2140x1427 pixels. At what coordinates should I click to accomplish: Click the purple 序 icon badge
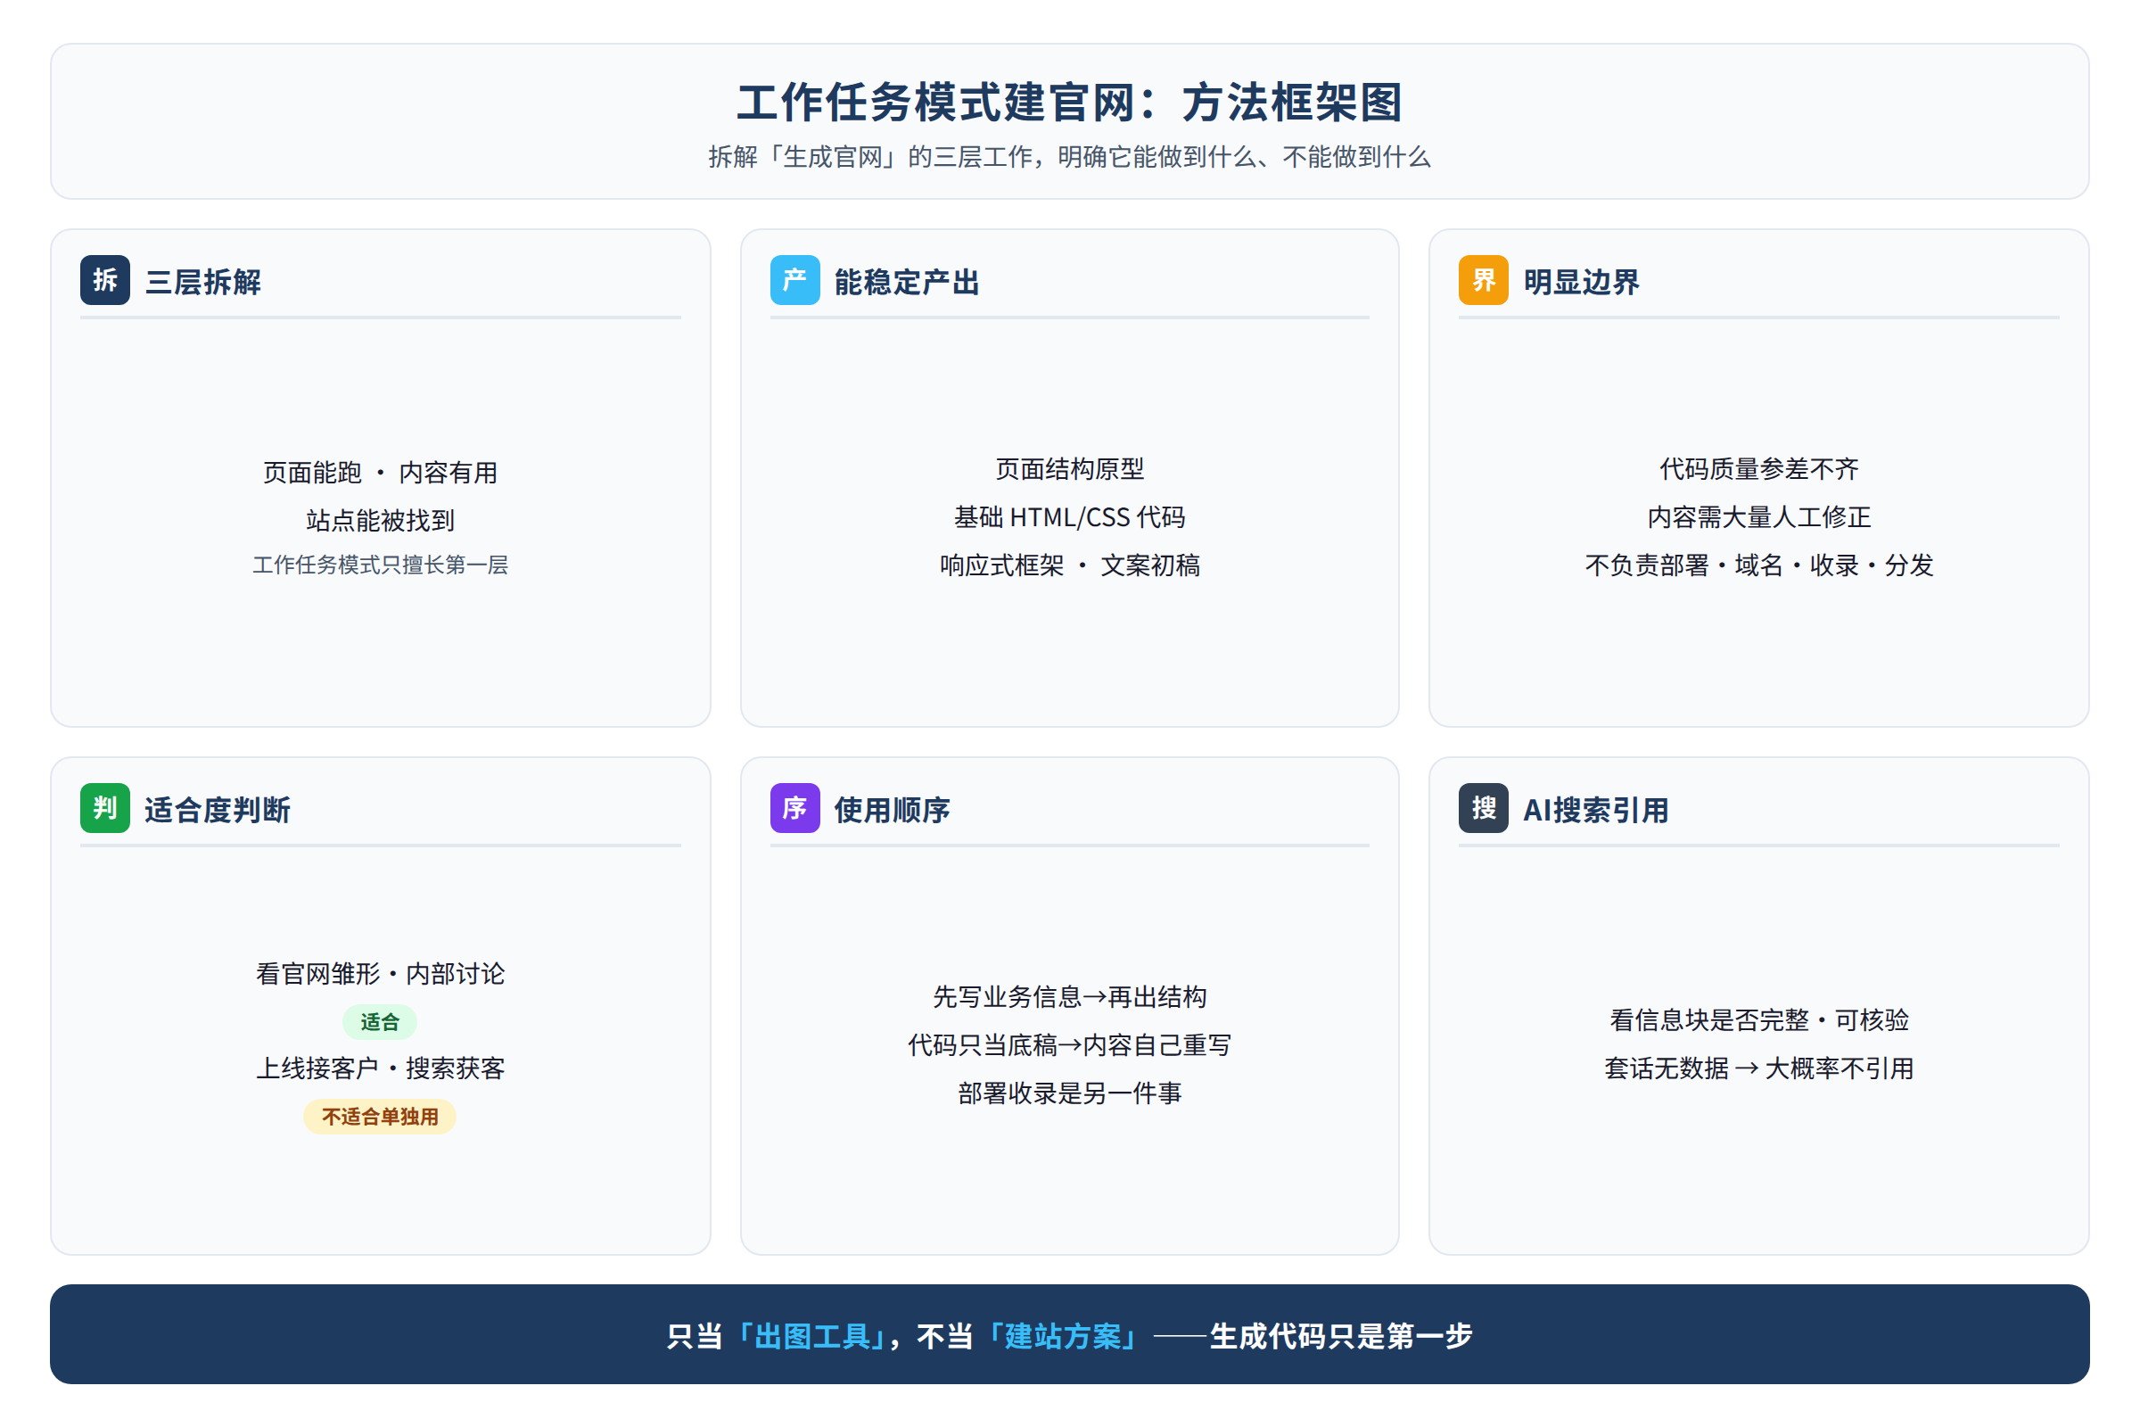[794, 808]
